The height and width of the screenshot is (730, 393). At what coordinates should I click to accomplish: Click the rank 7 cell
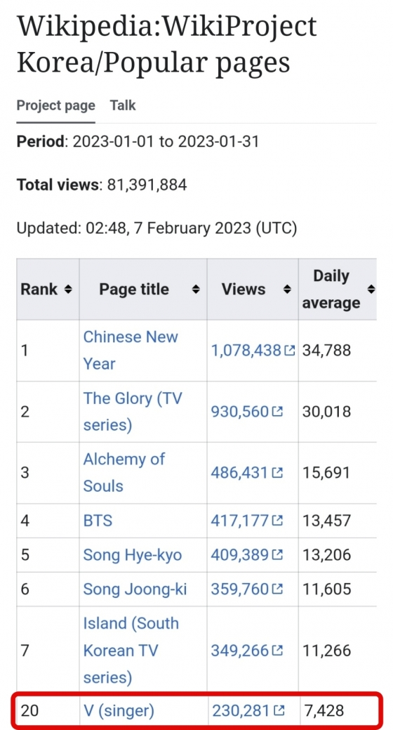(48, 651)
